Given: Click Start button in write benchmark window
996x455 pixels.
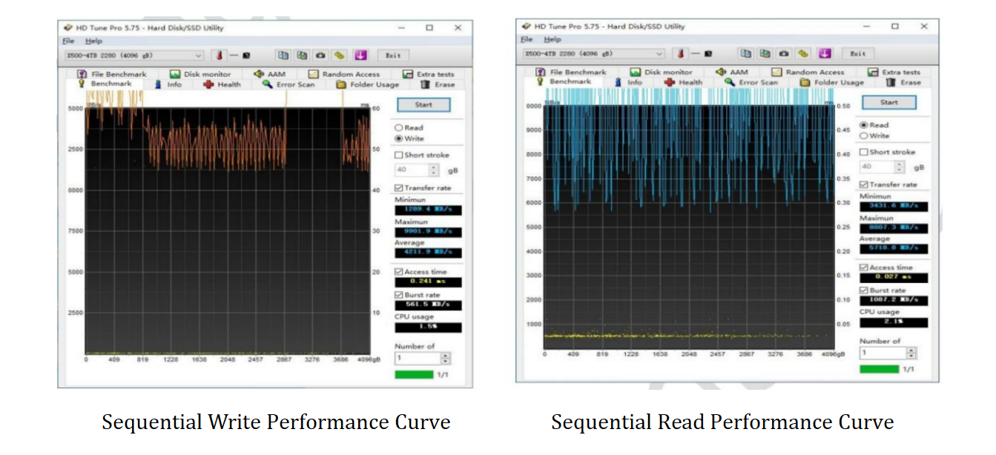Looking at the screenshot, I should coord(423,104).
